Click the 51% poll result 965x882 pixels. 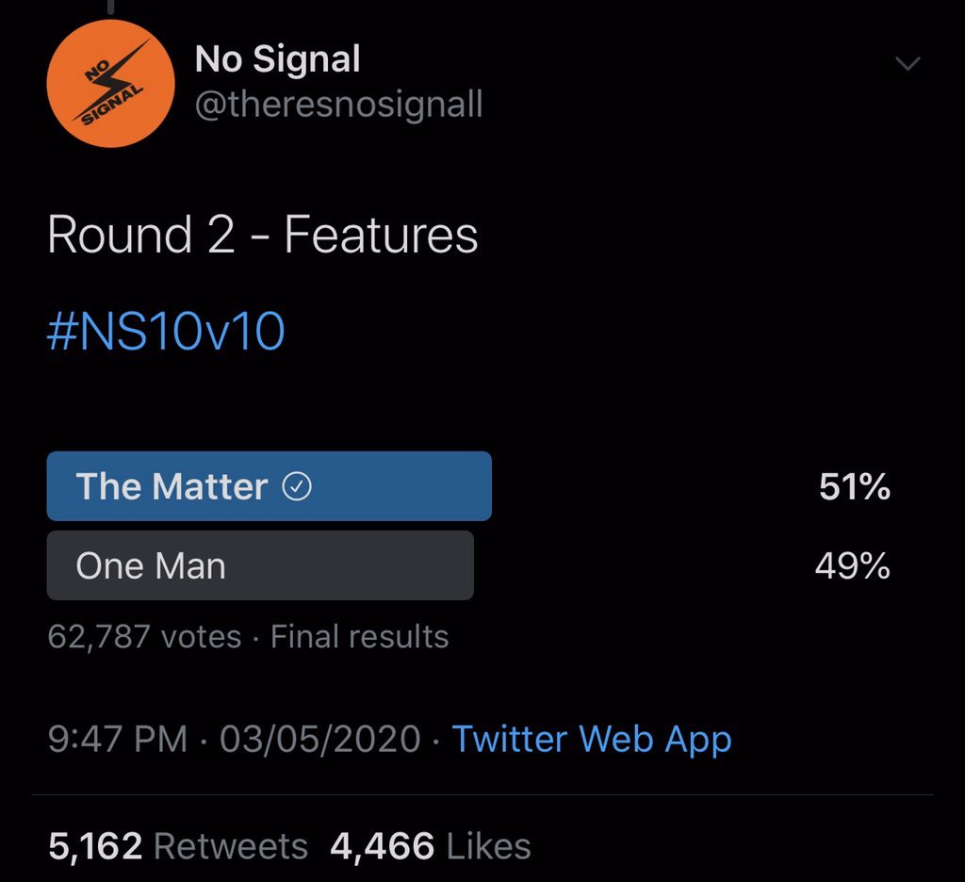854,487
